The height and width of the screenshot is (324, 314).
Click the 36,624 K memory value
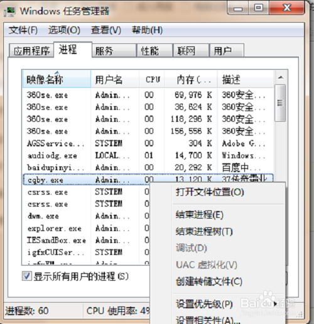coord(193,107)
